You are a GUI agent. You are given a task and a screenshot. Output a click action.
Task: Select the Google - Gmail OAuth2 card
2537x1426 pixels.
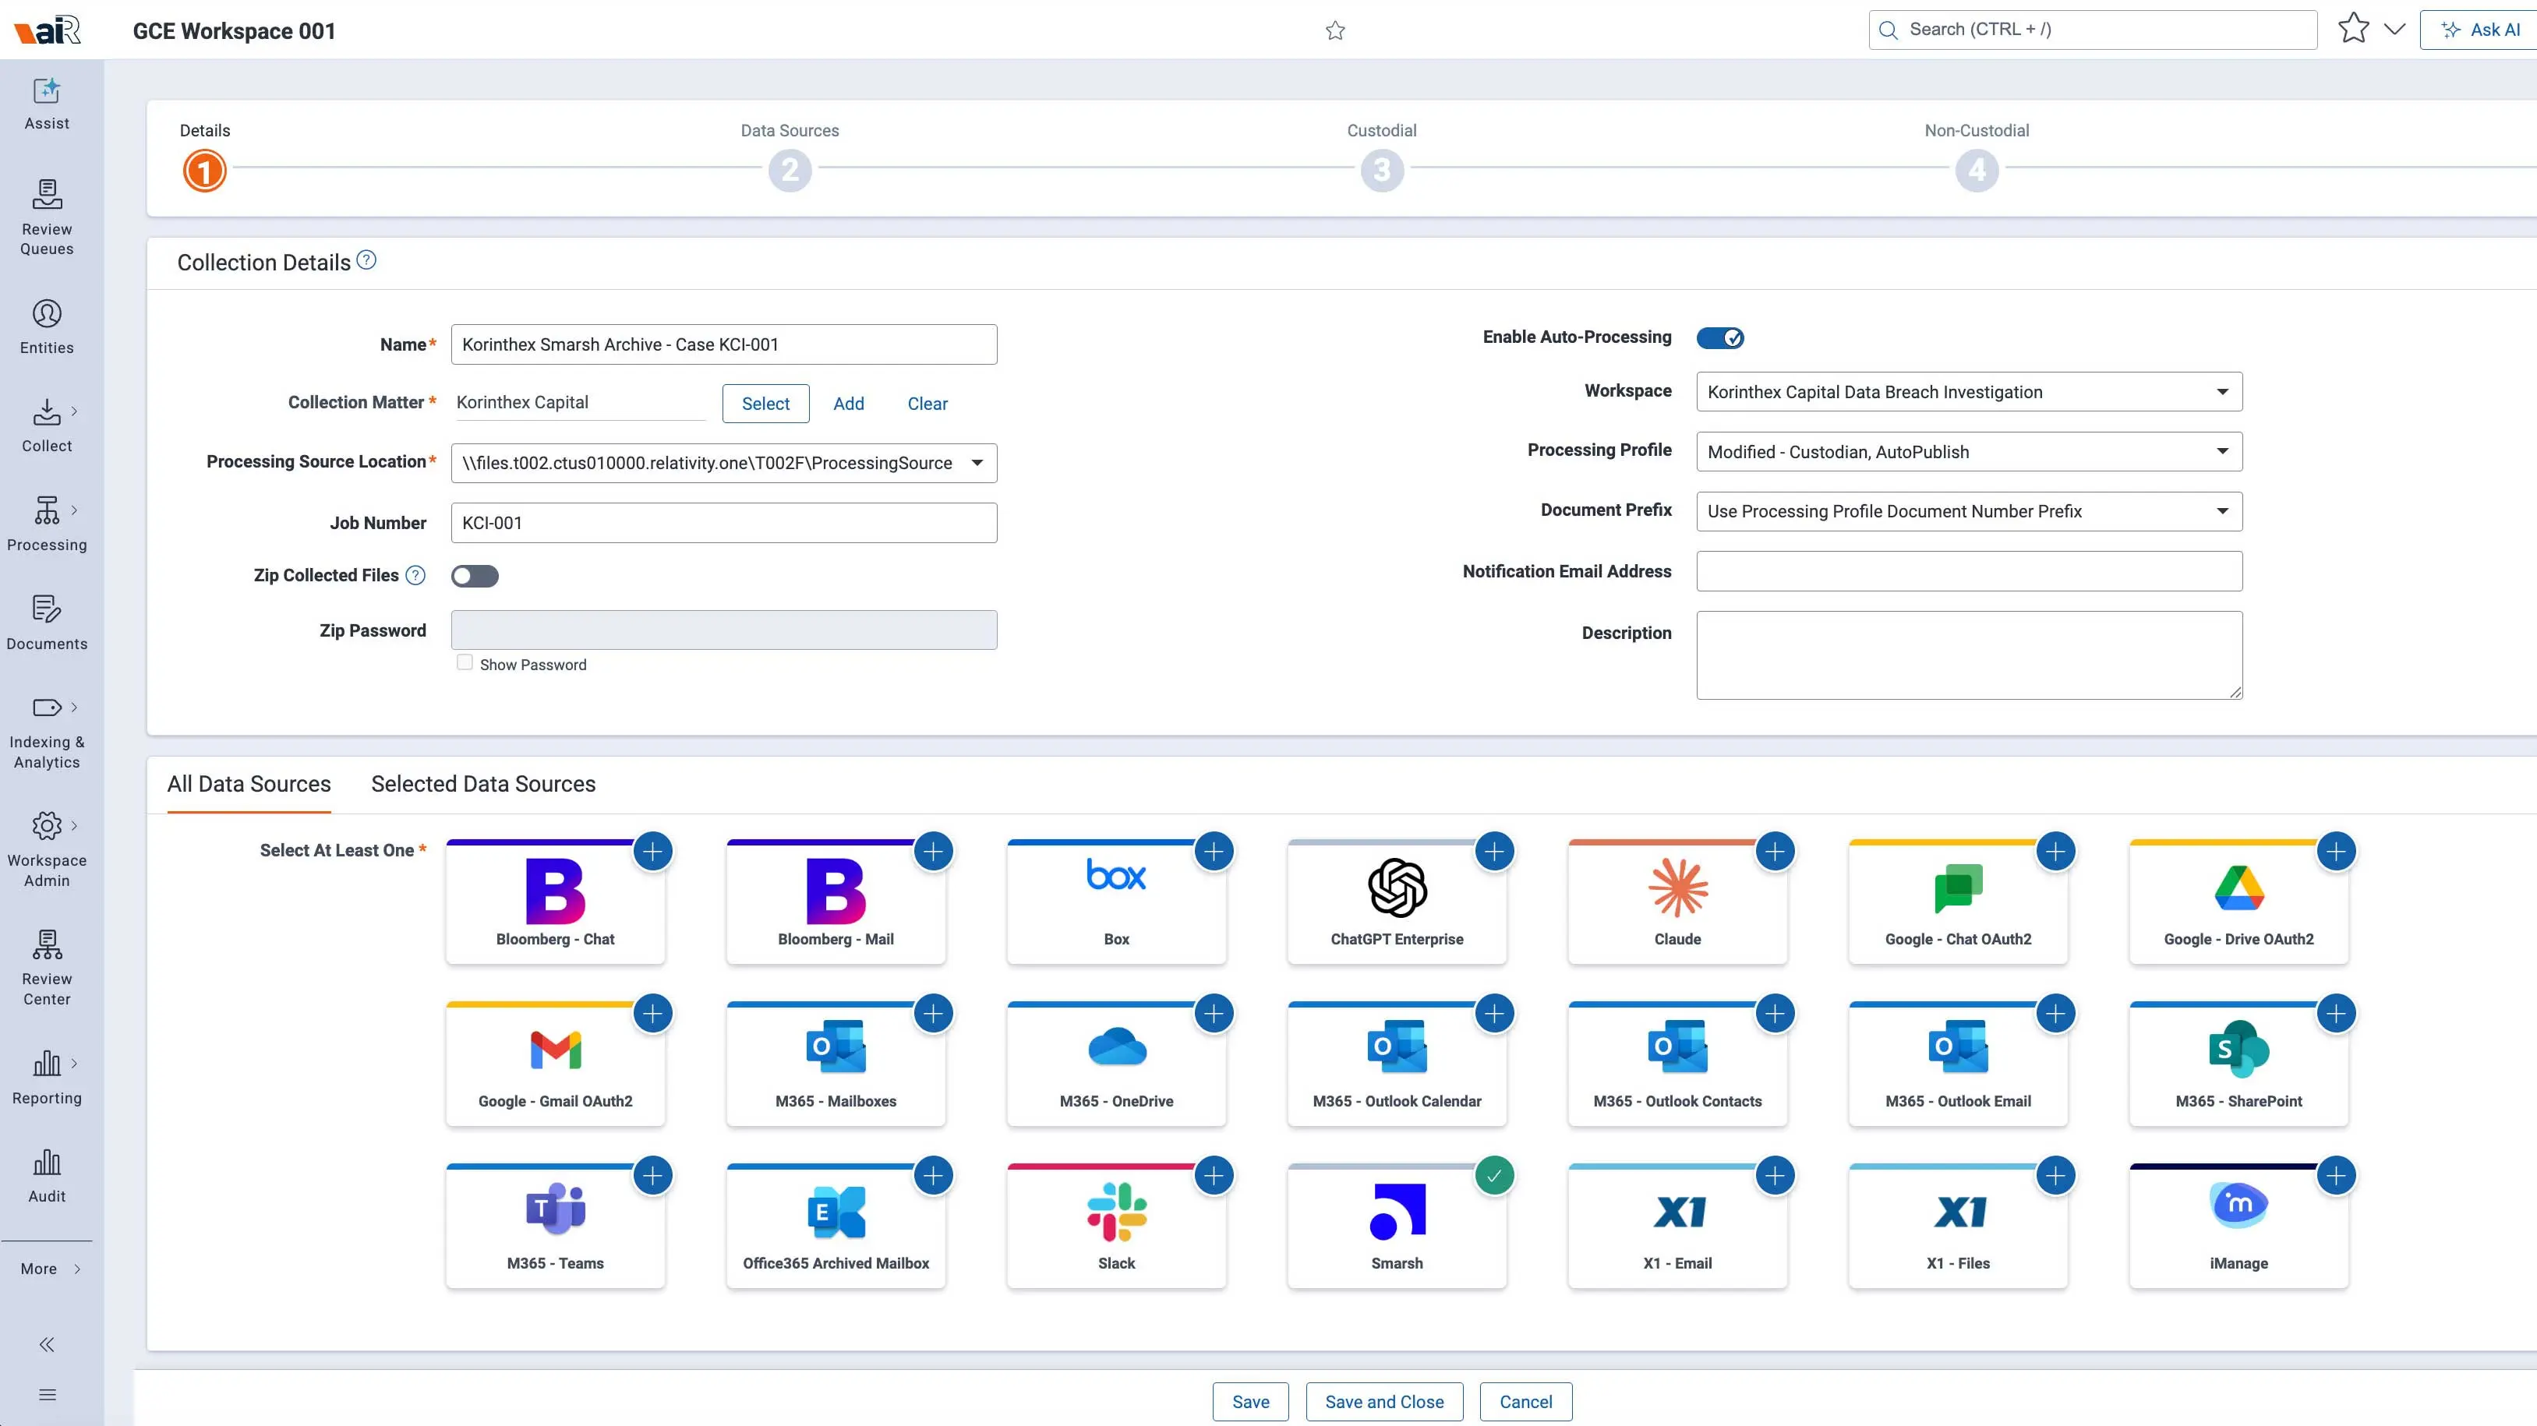coord(556,1064)
